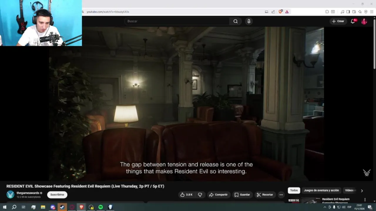Open options menu for Resident Evil Requiem suggestion

[365, 200]
